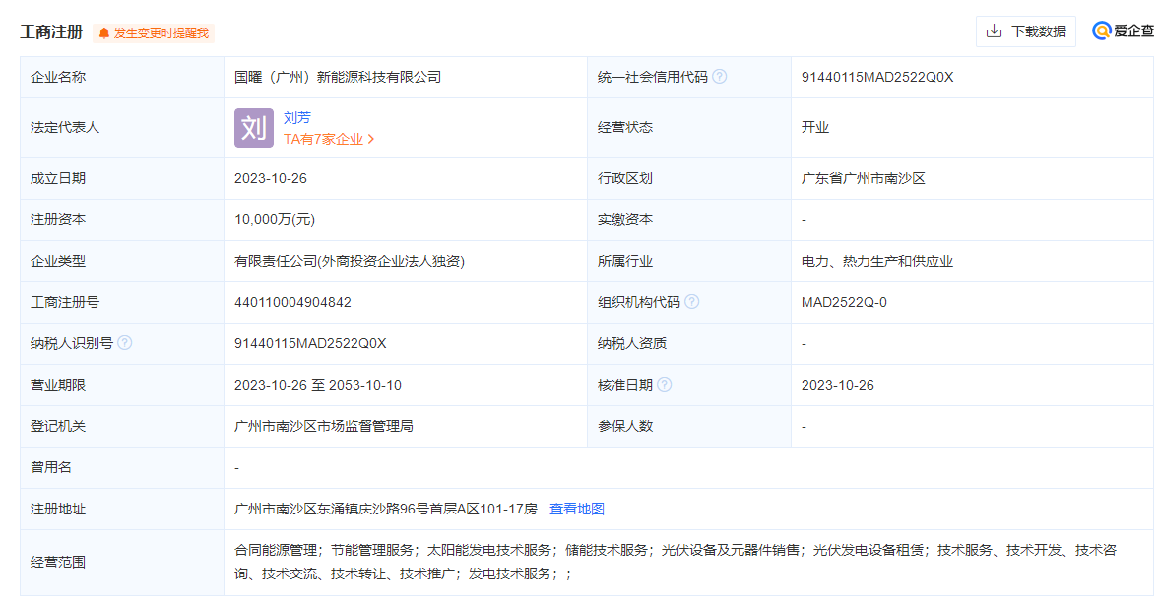Click the company name 国曜（广州）新能源科技有限公司
Viewport: 1159px width, 603px height.
tap(337, 77)
